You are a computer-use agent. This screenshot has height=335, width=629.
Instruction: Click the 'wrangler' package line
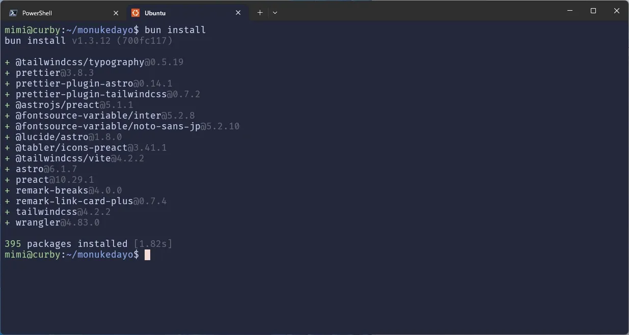52,222
